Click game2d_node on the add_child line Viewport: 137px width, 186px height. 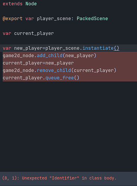click(x=18, y=55)
